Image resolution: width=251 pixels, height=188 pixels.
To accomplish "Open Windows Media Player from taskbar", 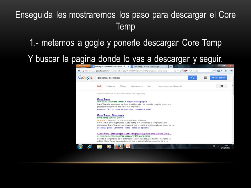I will pos(109,146).
